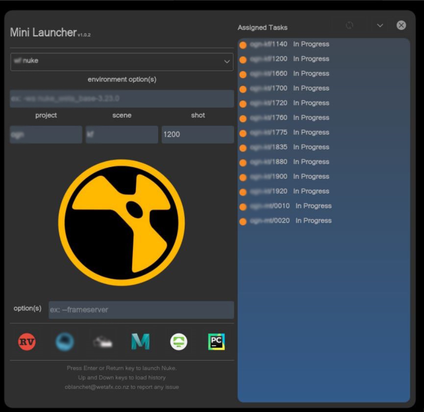
Task: Click the option(s) frameserver input box
Action: 141,310
